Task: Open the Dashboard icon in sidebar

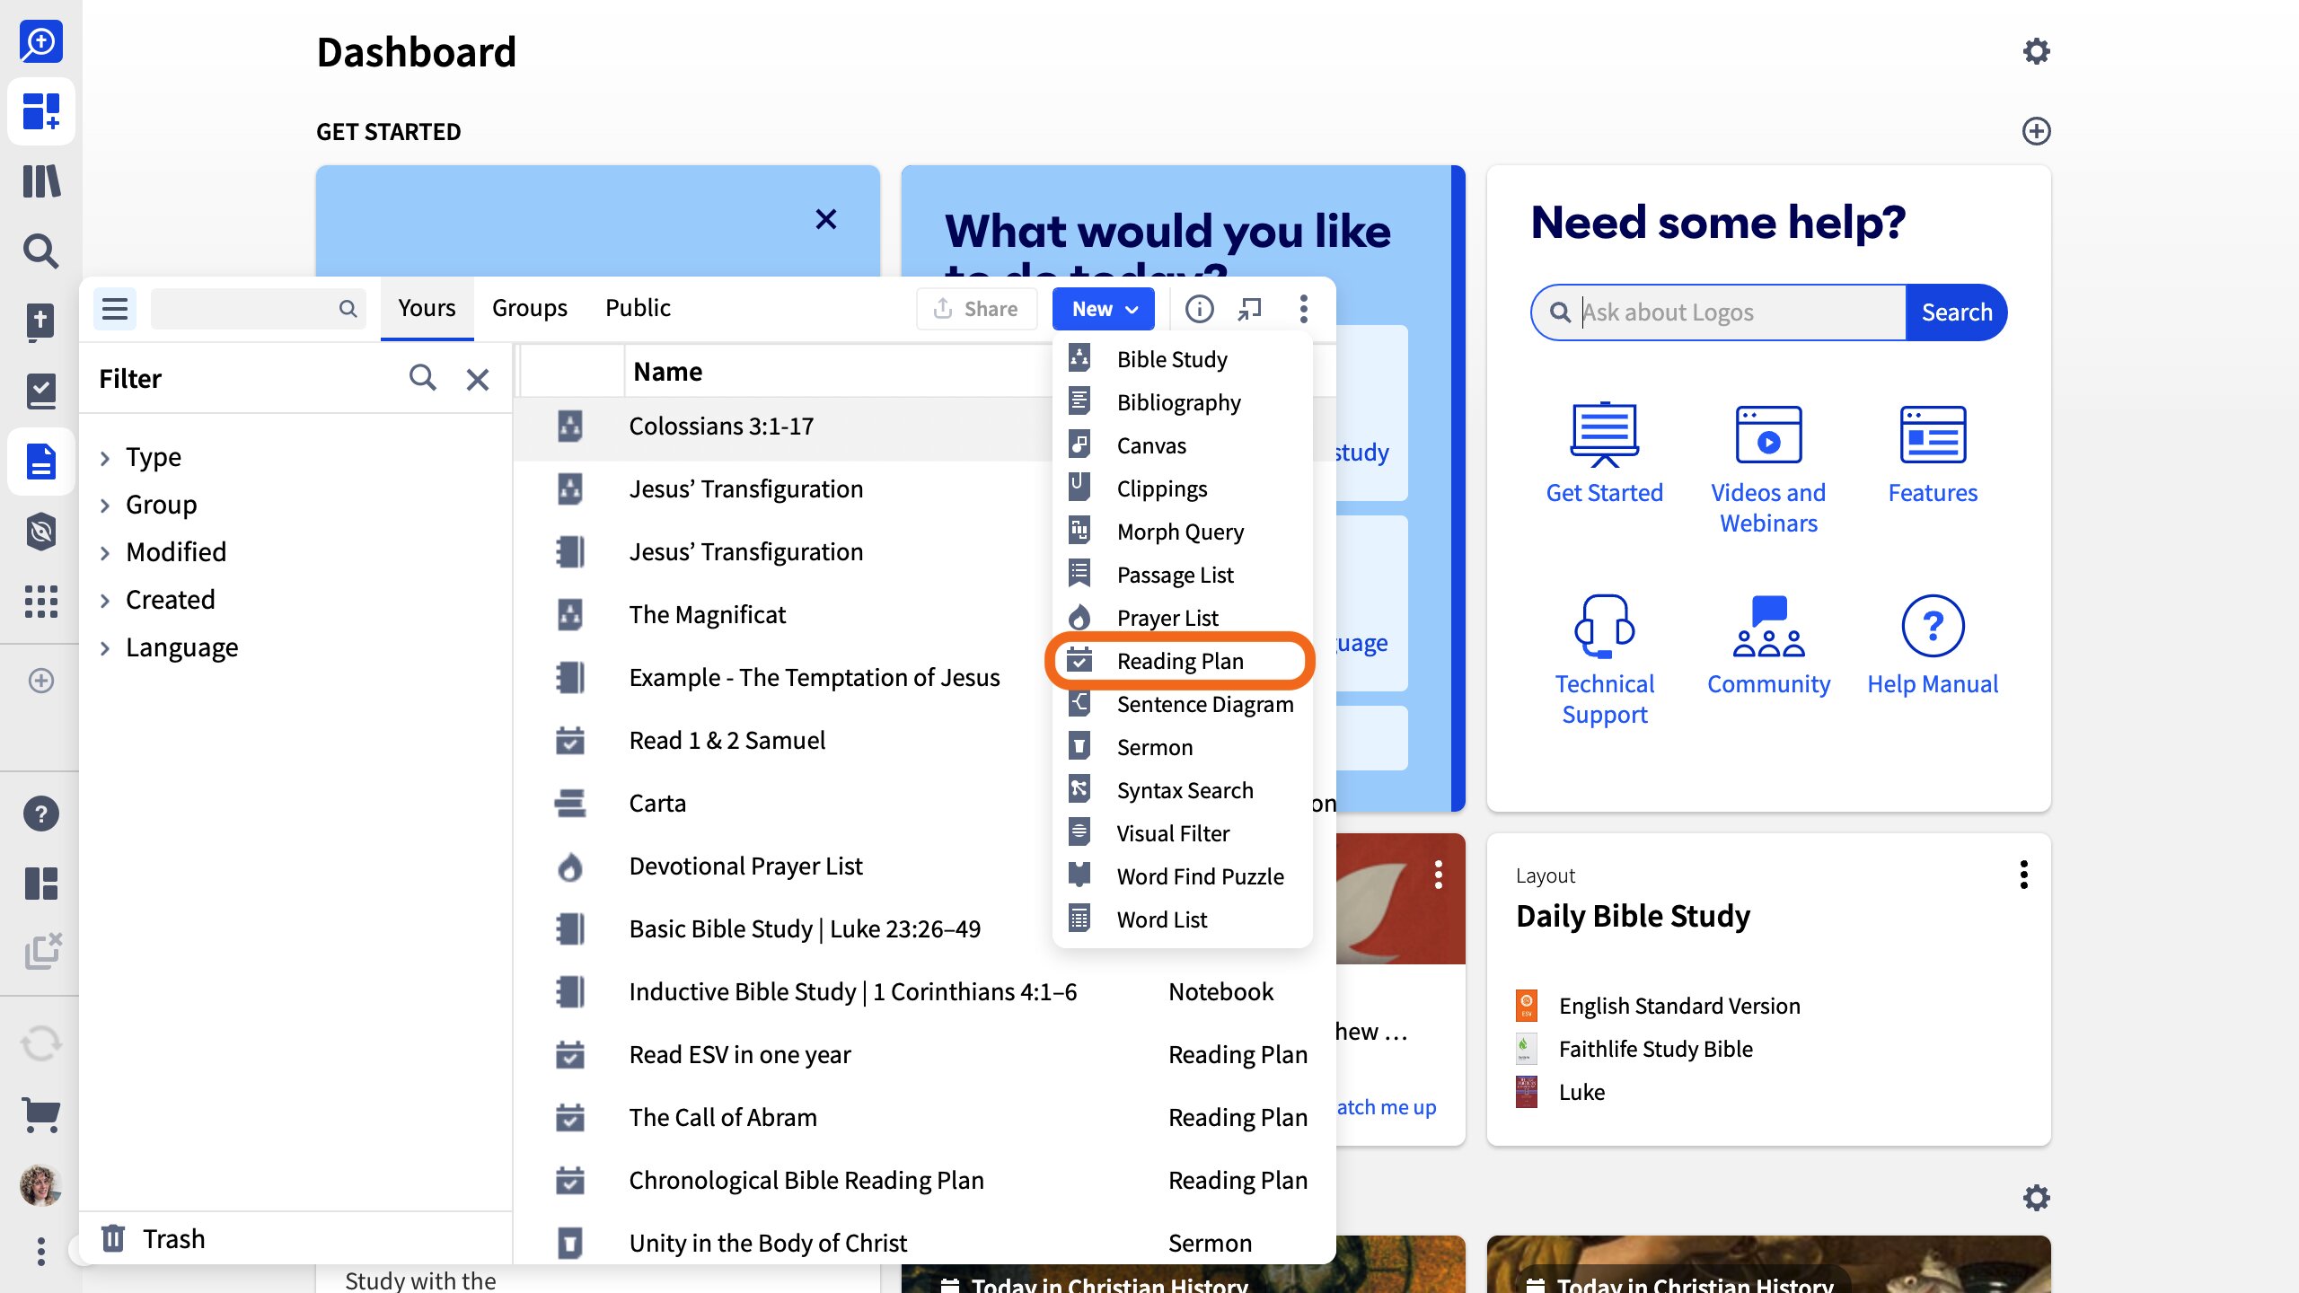Action: tap(41, 111)
